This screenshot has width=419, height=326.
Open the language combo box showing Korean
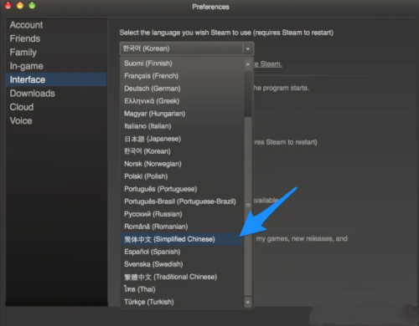click(187, 48)
